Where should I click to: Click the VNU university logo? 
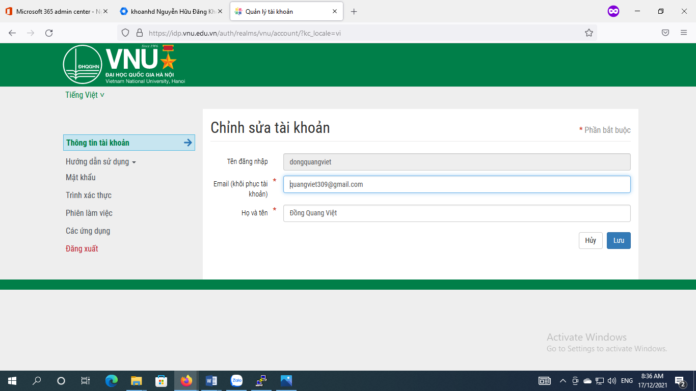pyautogui.click(x=82, y=64)
